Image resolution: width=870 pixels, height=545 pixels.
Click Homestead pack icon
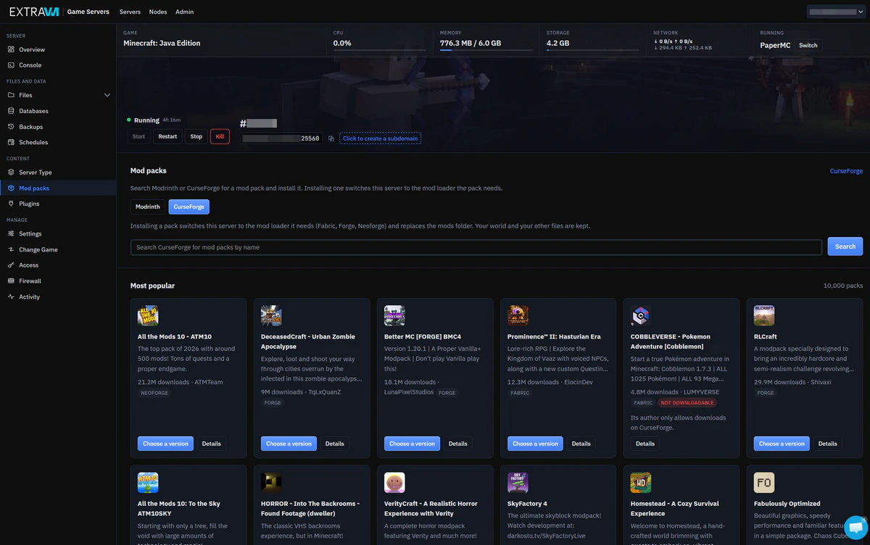[x=641, y=483]
